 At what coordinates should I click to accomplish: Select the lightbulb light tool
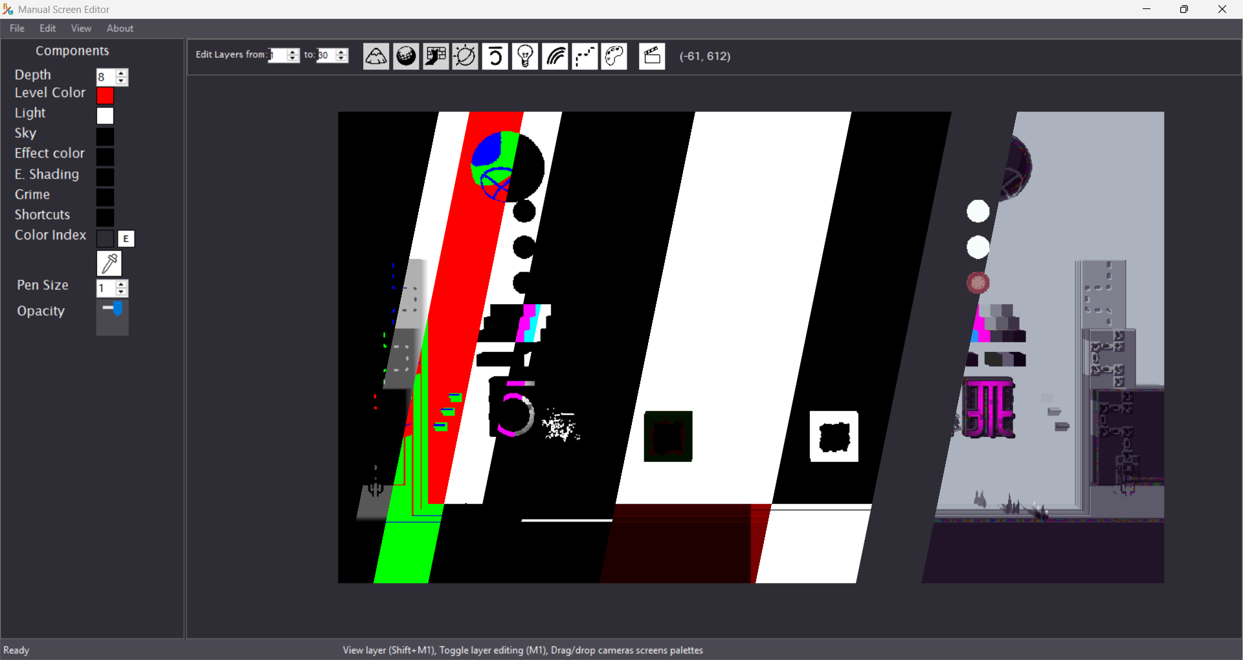525,56
